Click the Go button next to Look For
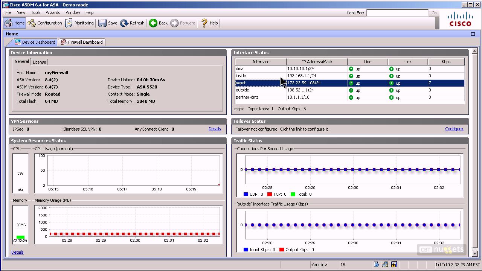Screen dimensions: 482x271 pos(434,13)
